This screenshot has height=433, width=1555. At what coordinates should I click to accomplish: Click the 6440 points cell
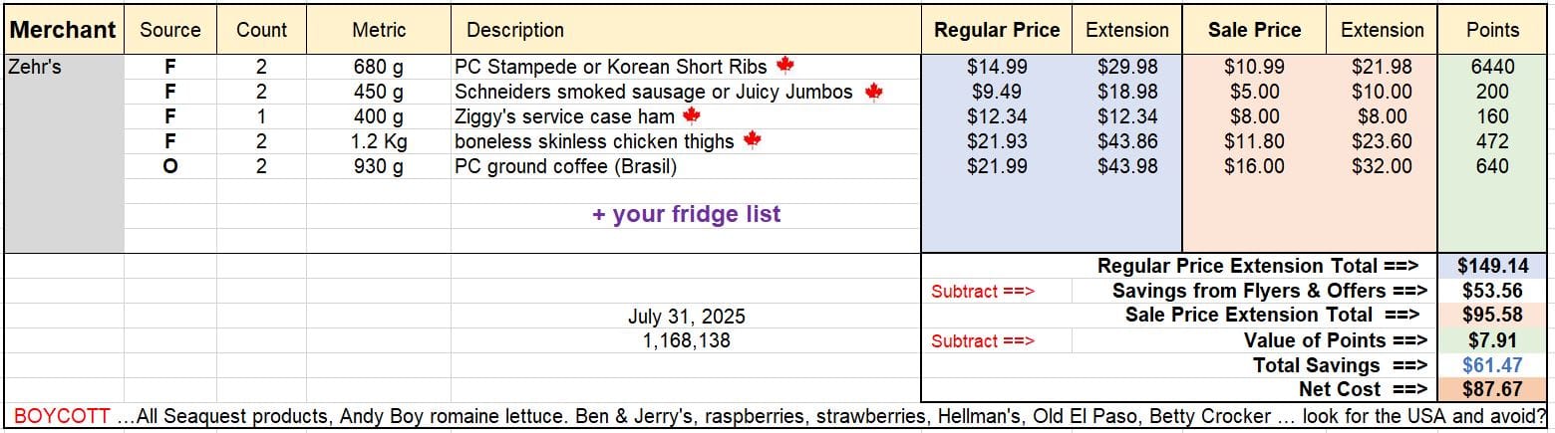pyautogui.click(x=1492, y=67)
